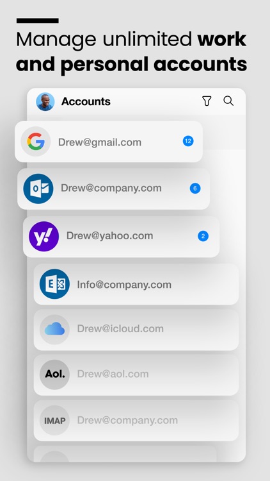Click the 12 unread badge
Viewport: 270px width, 481px height.
188,141
